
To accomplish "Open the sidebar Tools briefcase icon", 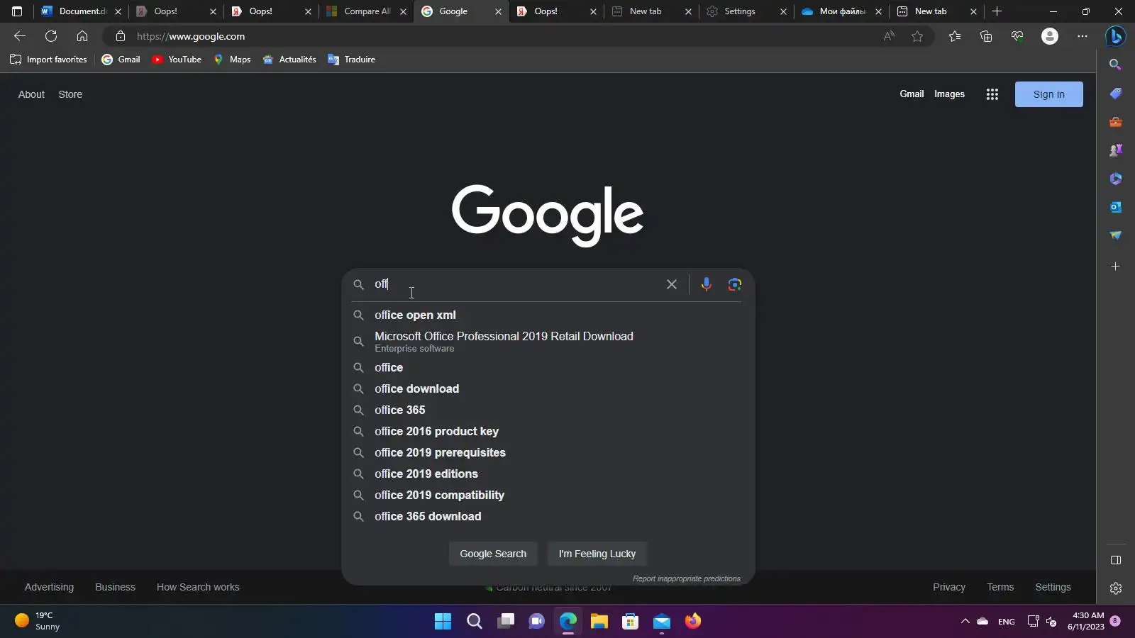I will click(x=1116, y=122).
